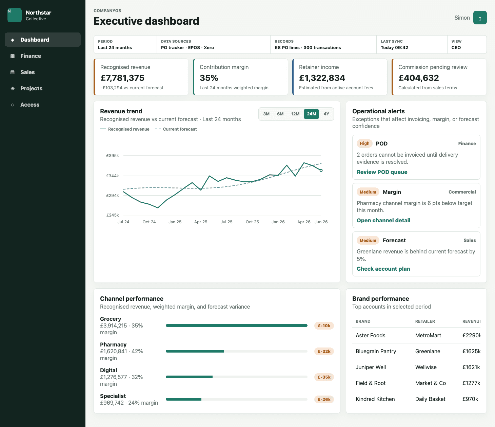Click the Greenlane retailer cell
The image size is (495, 427).
coord(428,351)
